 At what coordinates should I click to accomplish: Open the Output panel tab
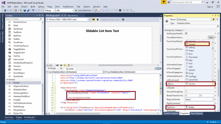pos(19,118)
